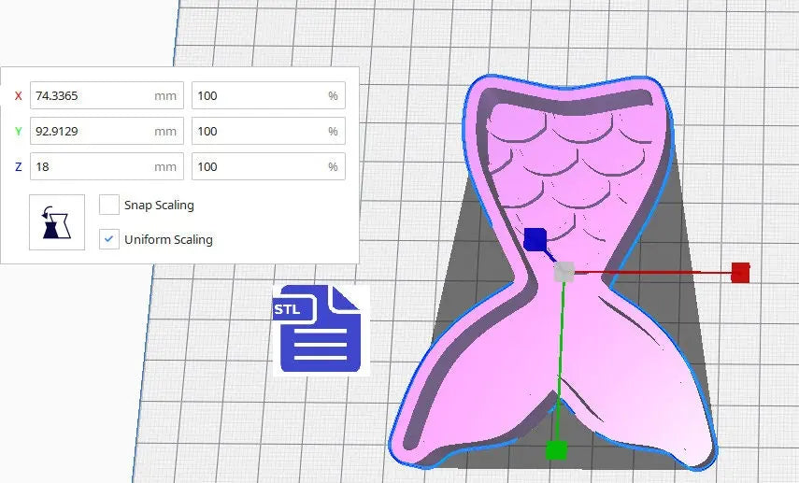The image size is (799, 483).
Task: Click the Reset scale icon button
Action: [57, 222]
